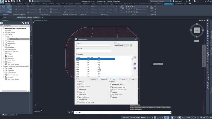Click the ViewCube North compass letter
Viewport: 212px width, 119px height.
tap(197, 24)
